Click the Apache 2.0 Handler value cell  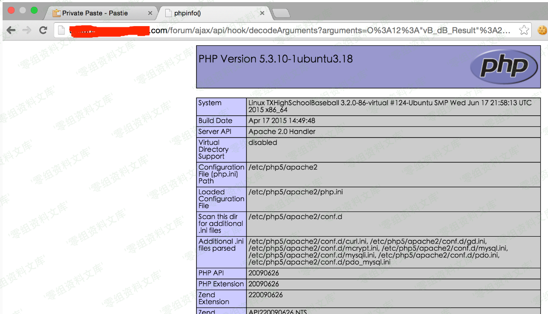pyautogui.click(x=282, y=132)
